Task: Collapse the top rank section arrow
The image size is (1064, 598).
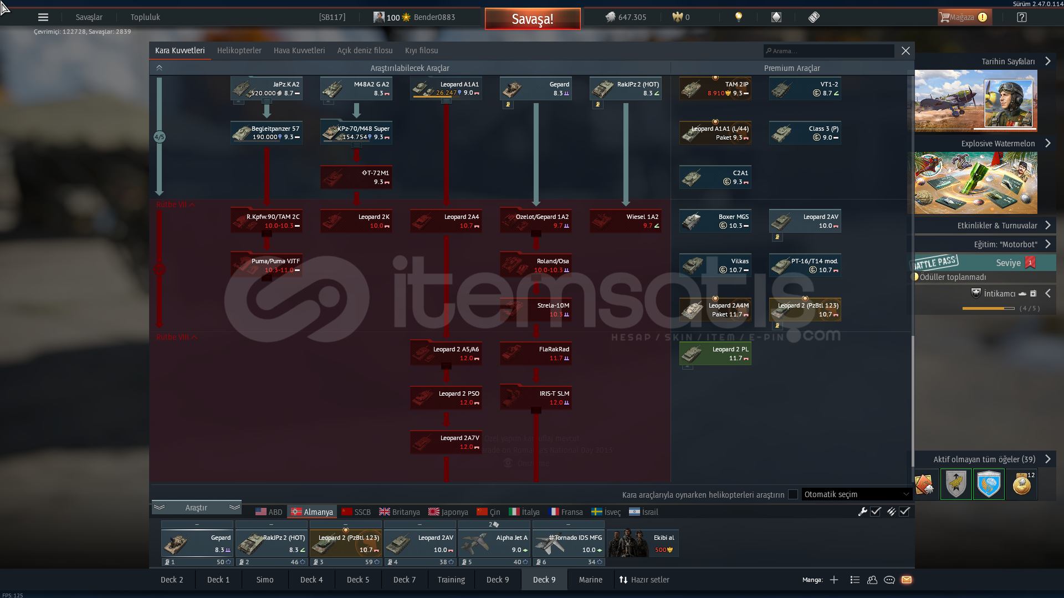Action: click(159, 68)
